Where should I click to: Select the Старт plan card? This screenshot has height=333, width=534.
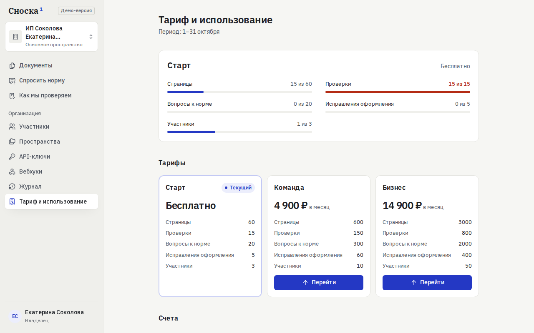click(x=210, y=236)
